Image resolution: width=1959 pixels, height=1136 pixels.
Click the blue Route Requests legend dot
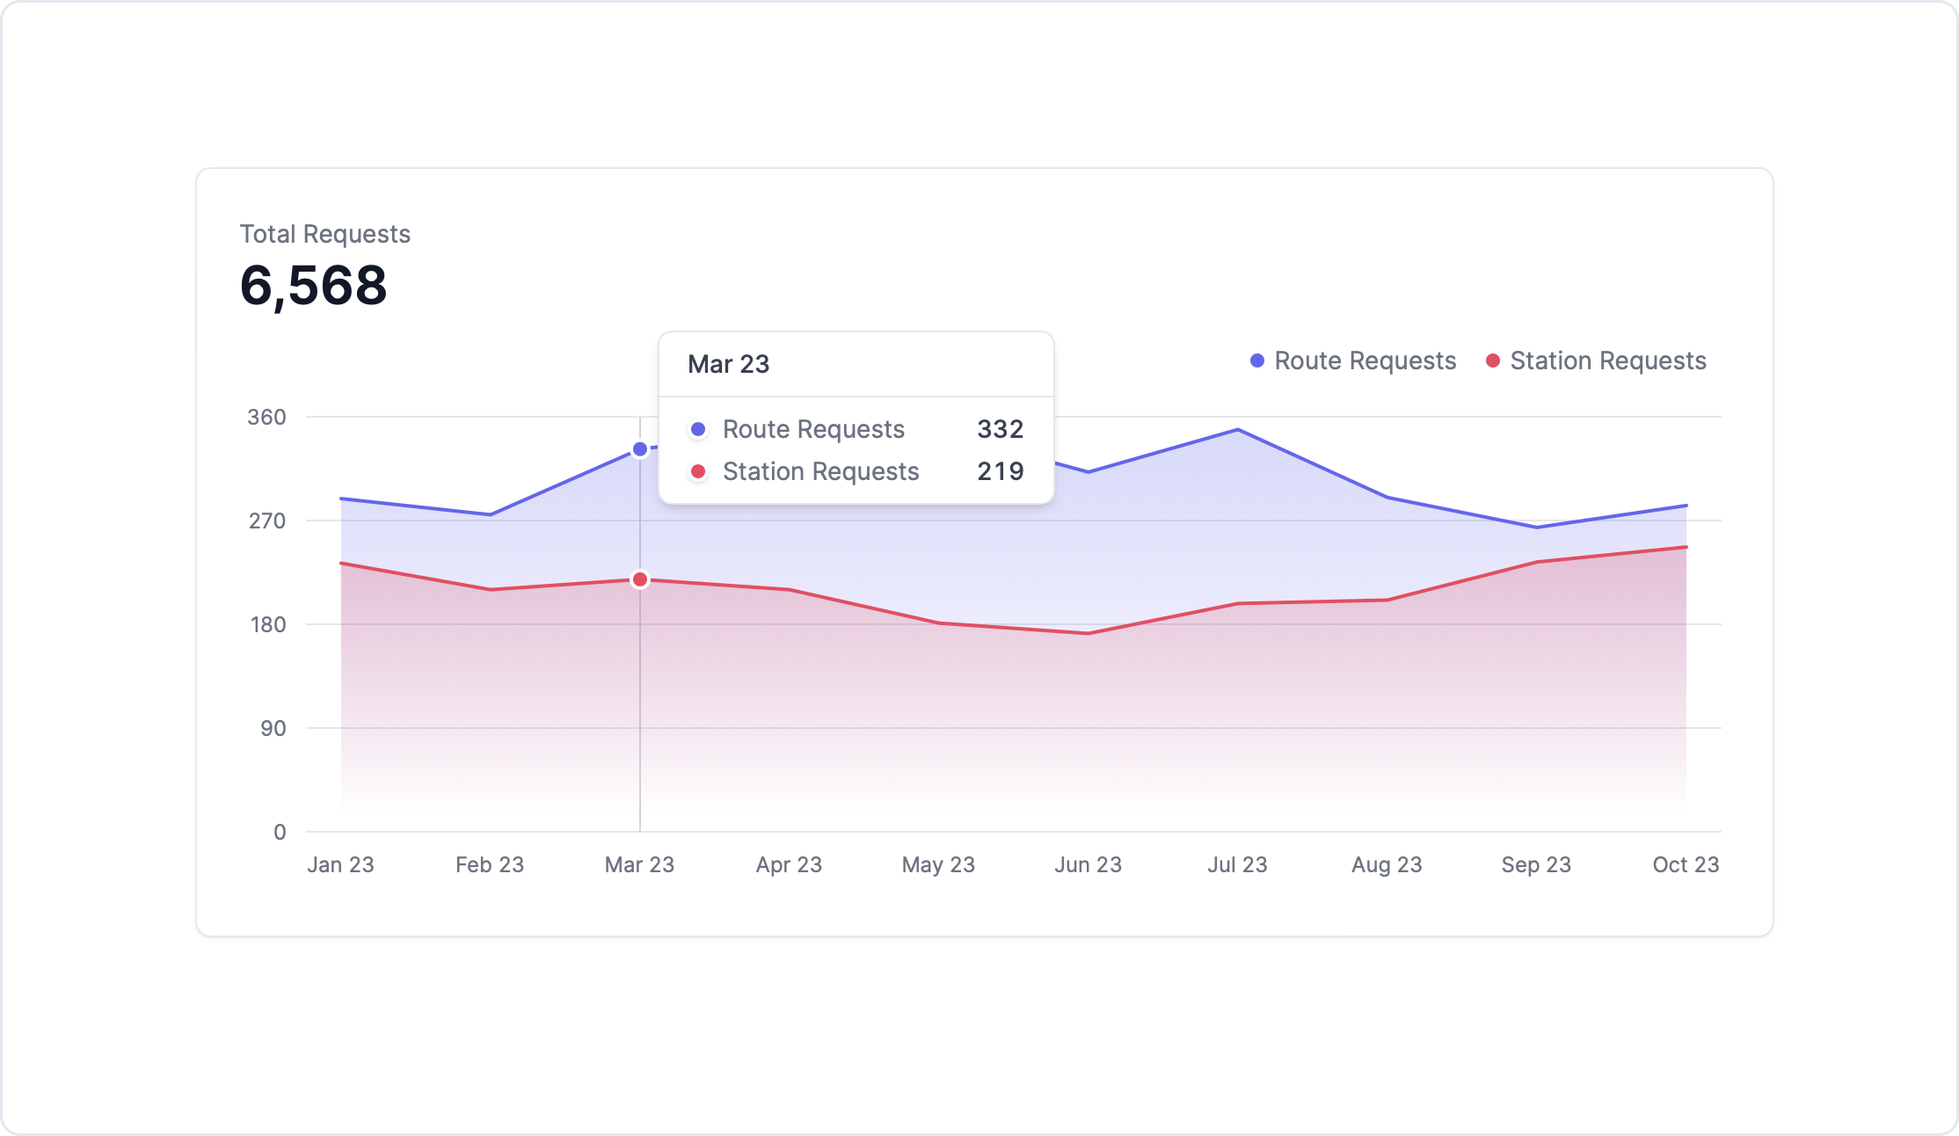click(1257, 360)
